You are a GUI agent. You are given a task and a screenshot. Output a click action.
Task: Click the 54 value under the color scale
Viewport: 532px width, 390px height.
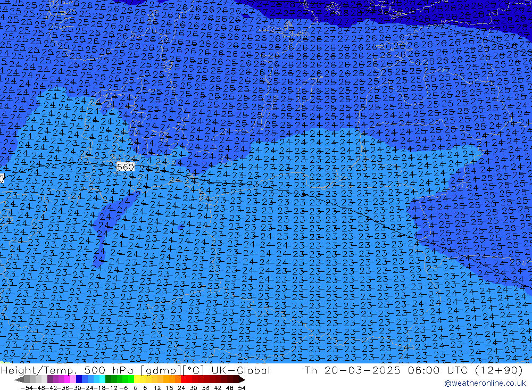click(x=242, y=388)
